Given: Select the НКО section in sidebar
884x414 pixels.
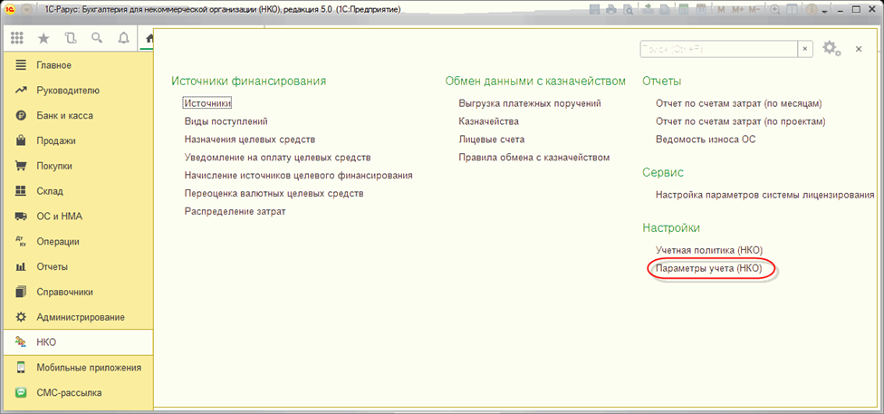Looking at the screenshot, I should click(x=77, y=342).
